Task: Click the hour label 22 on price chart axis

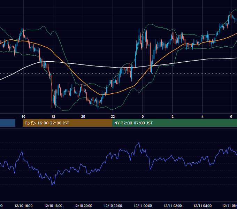Action: tap(113, 117)
